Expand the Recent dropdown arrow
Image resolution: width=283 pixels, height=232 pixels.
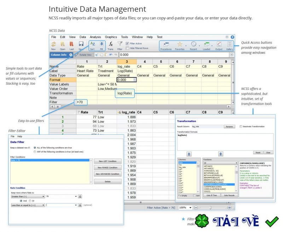click(199, 46)
